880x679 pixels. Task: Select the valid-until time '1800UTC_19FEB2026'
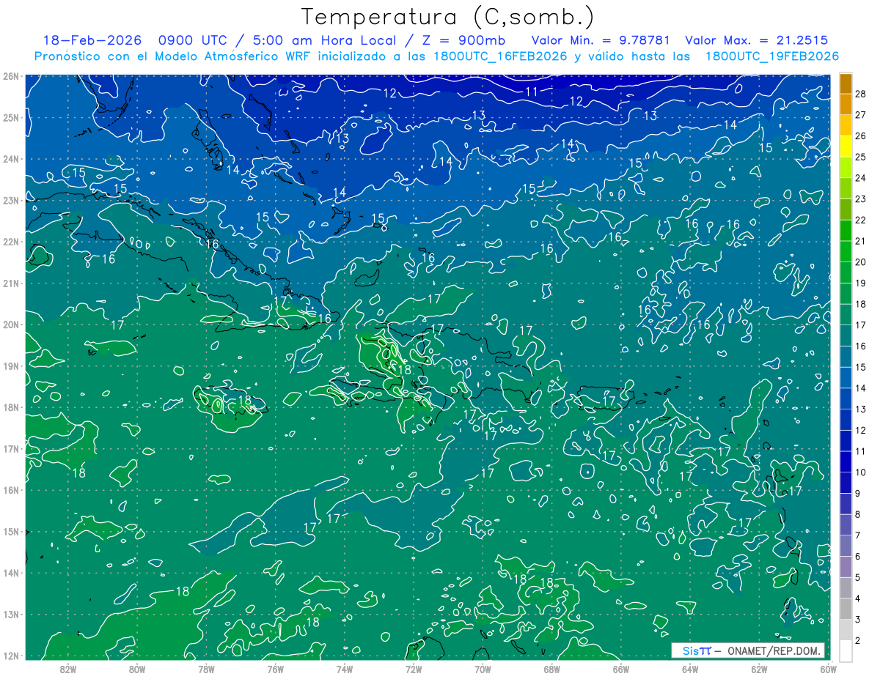[771, 56]
